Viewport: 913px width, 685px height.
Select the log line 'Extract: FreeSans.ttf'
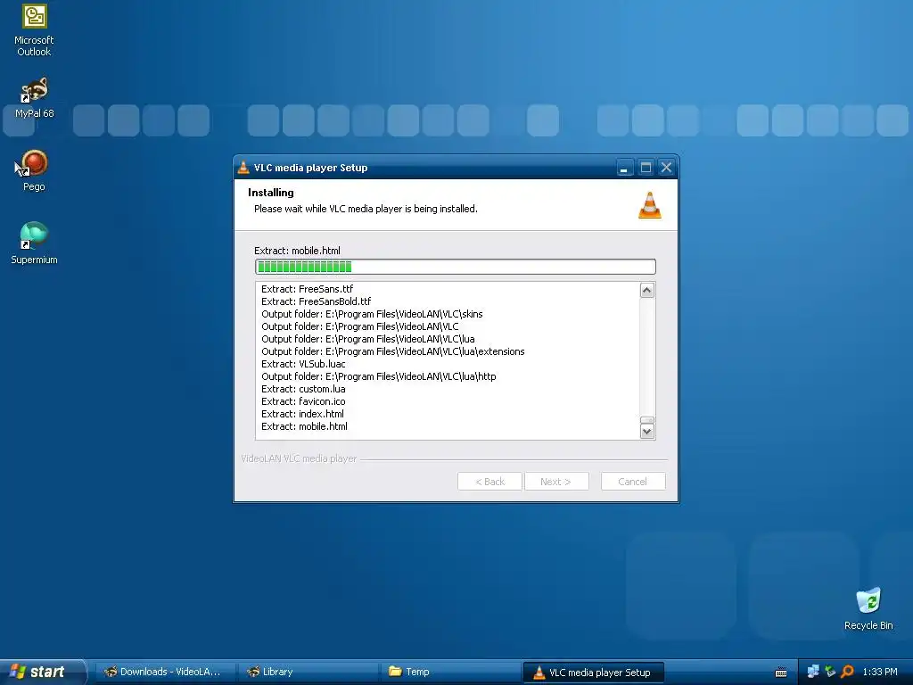point(307,289)
